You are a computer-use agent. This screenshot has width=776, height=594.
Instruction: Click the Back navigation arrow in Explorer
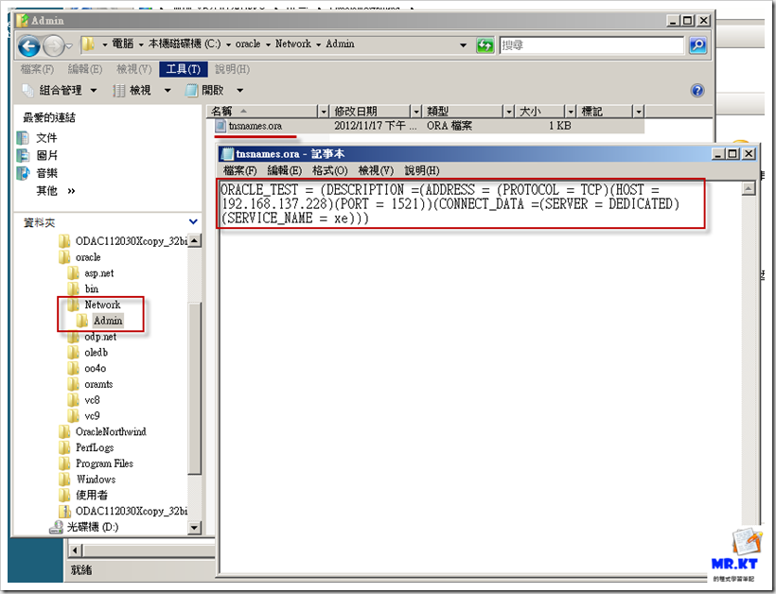point(28,46)
